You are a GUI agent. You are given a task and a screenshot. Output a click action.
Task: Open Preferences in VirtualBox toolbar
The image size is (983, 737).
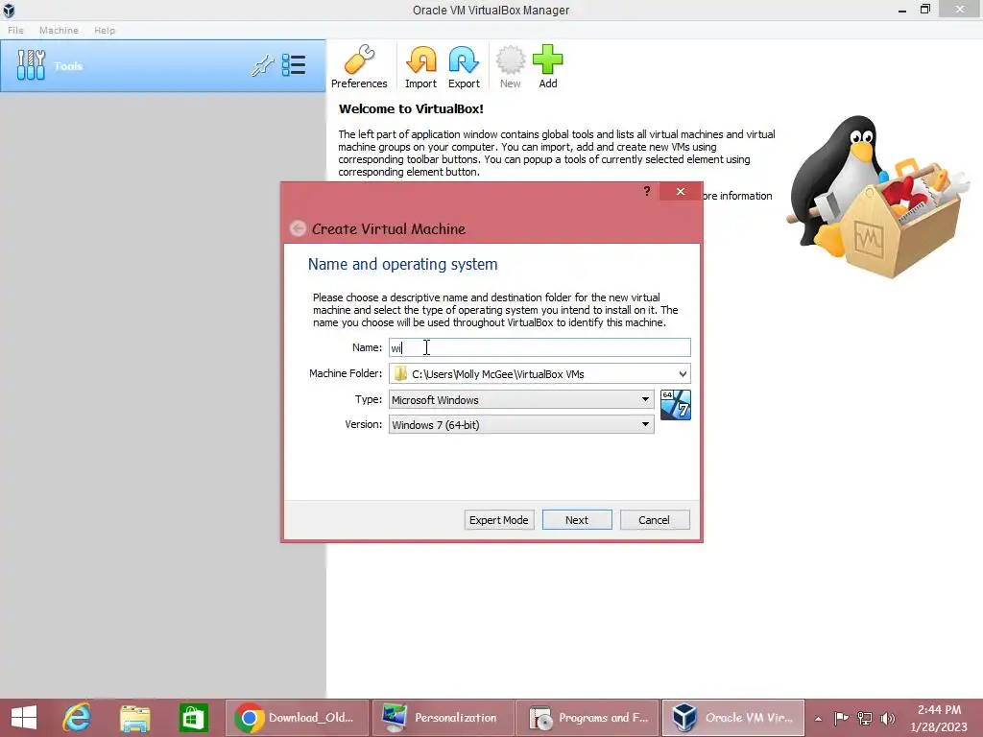click(359, 66)
